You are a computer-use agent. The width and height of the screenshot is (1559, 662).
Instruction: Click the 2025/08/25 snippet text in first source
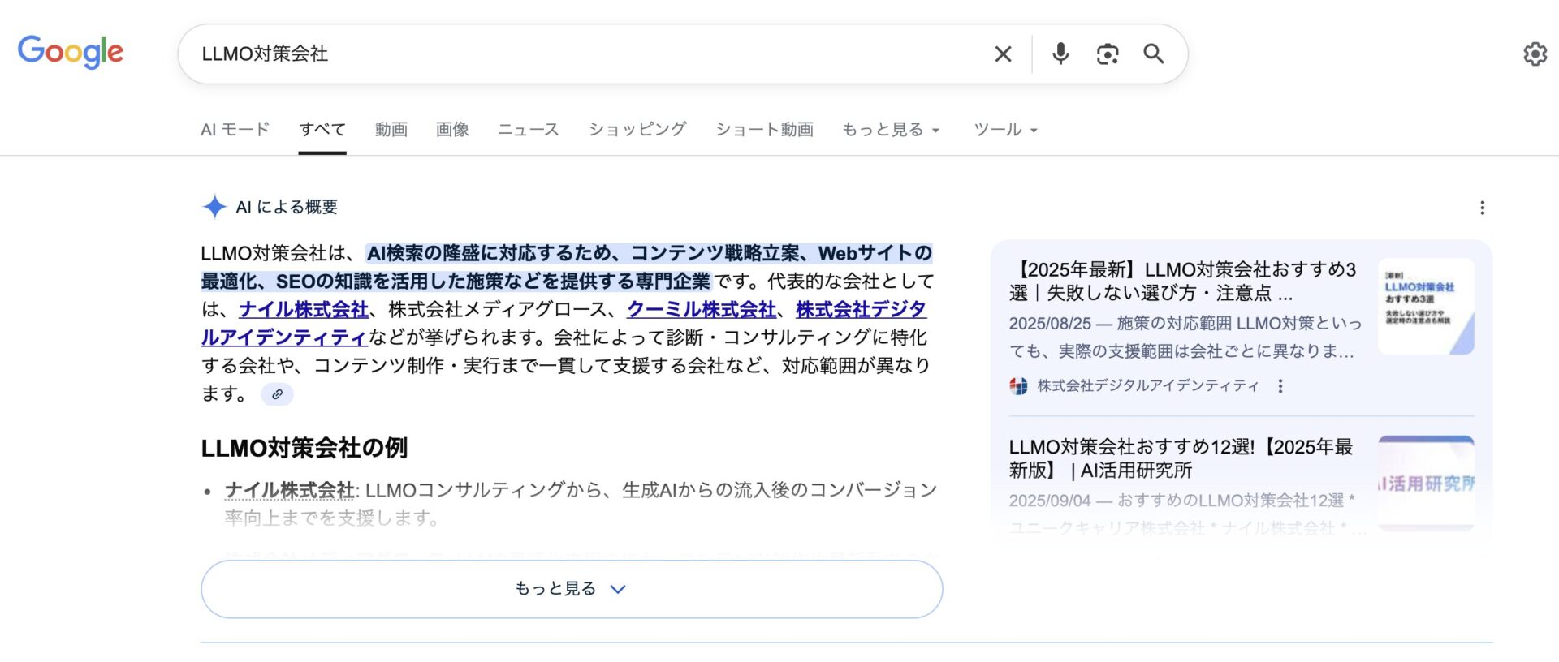(1185, 337)
